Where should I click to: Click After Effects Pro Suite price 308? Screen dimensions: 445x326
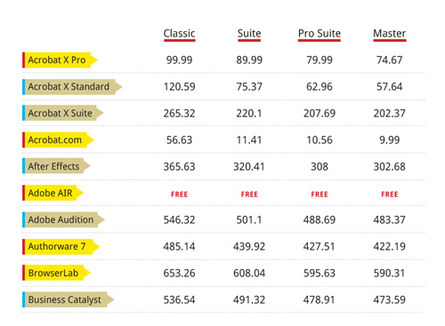[x=320, y=167]
